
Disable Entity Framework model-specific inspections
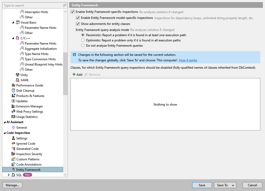click(78, 18)
